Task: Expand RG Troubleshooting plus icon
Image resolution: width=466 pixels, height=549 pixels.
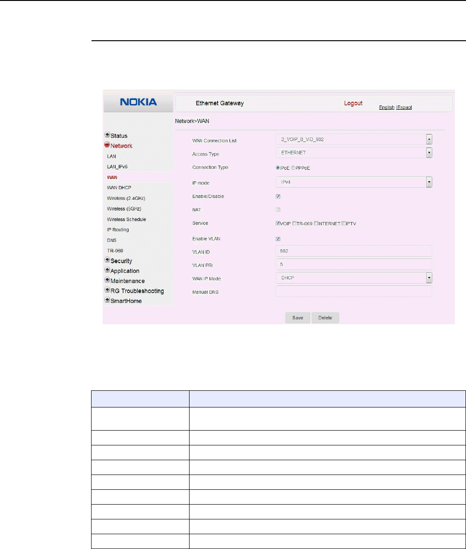Action: pyautogui.click(x=107, y=290)
